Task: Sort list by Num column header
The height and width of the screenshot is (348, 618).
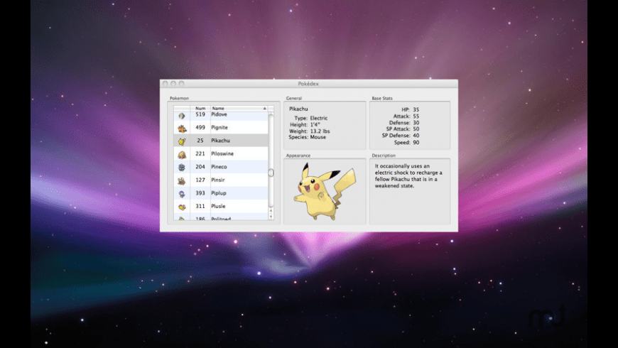Action: click(200, 109)
